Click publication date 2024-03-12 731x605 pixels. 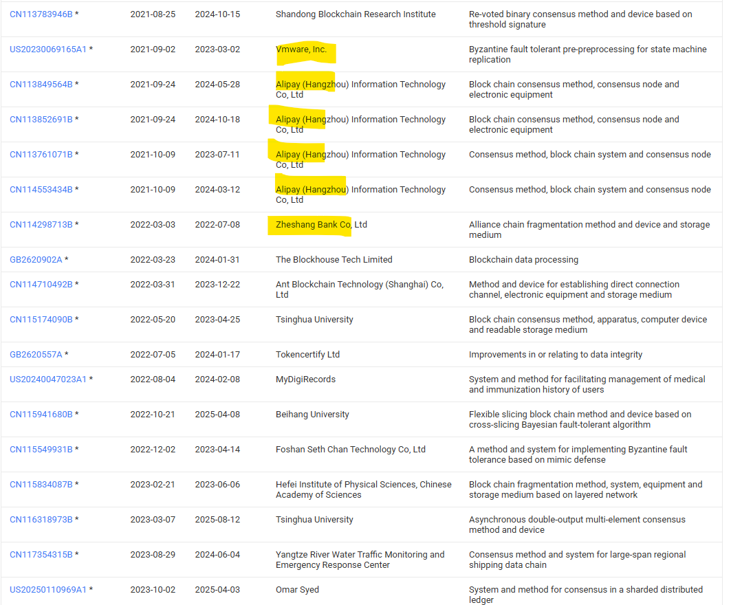click(217, 190)
